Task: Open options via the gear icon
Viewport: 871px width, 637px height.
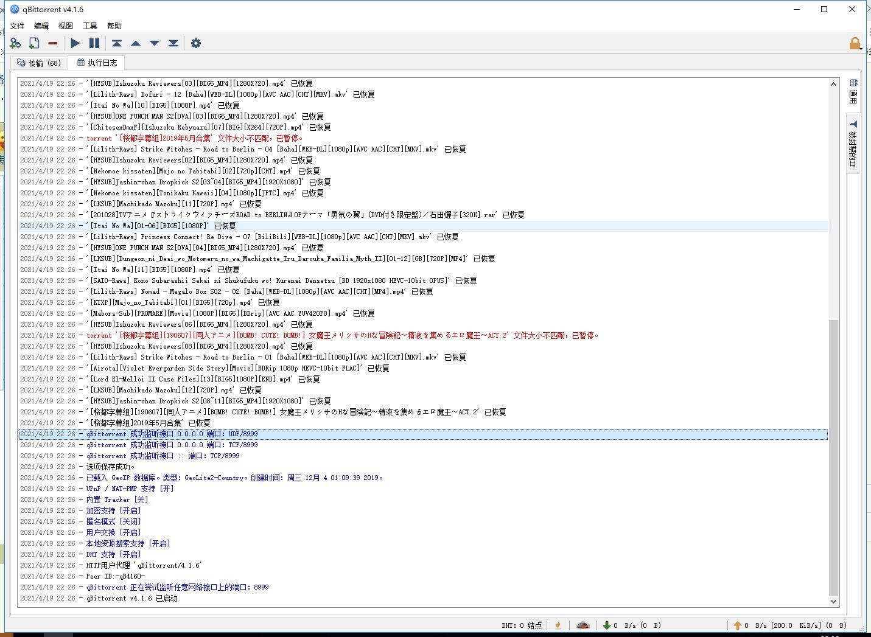Action: pos(196,43)
